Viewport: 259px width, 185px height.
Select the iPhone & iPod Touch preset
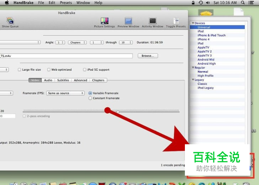217,35
